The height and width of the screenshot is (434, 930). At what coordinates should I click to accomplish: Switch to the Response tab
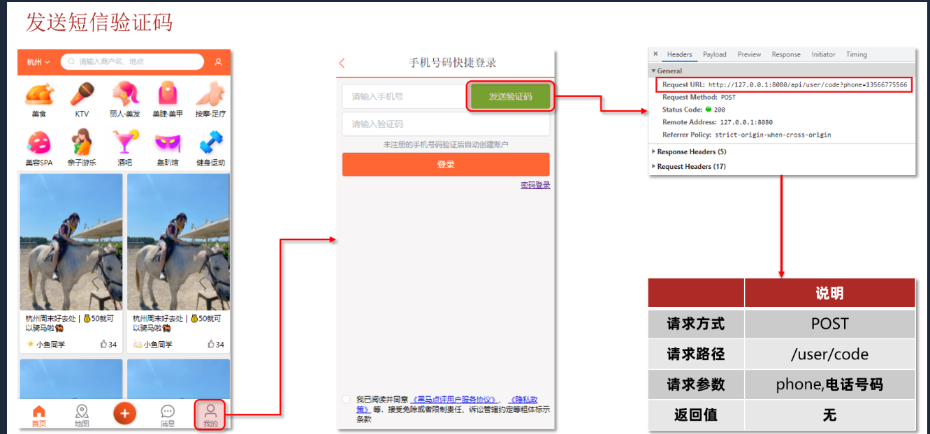[x=786, y=54]
